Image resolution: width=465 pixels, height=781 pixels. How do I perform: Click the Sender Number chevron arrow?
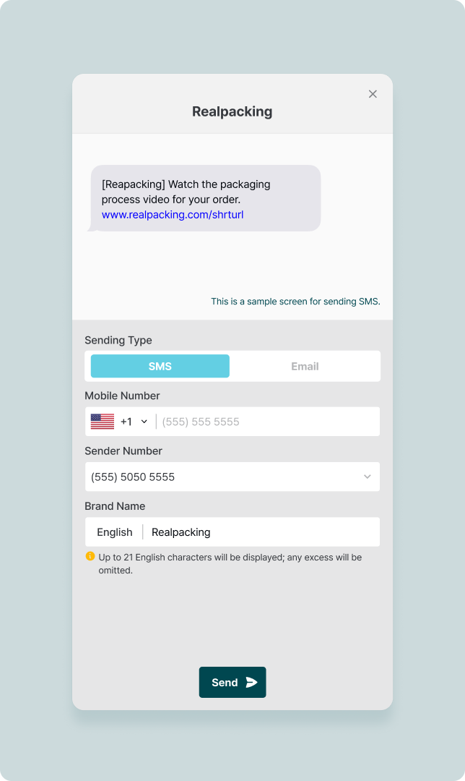[x=367, y=477]
